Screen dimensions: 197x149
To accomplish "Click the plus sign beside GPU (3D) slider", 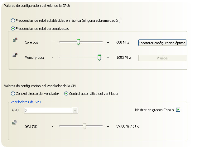I will [108, 127].
